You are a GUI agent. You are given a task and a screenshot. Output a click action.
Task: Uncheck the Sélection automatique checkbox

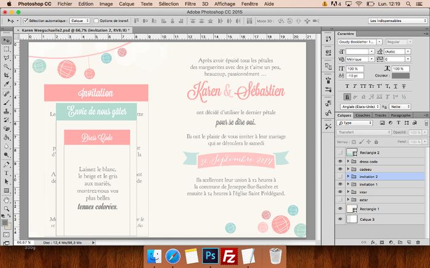click(25, 20)
